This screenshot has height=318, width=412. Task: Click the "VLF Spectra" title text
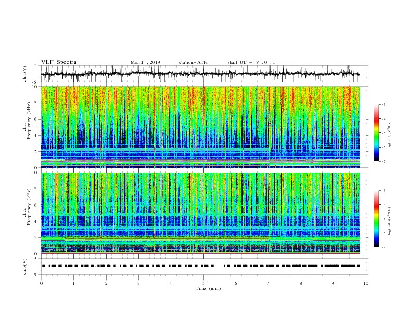tap(59, 62)
